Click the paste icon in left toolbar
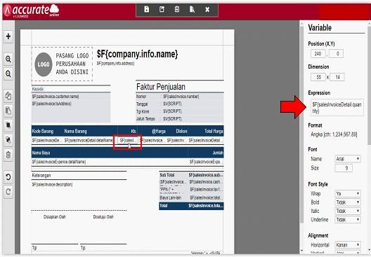This screenshot has height=257, width=371. [8, 111]
